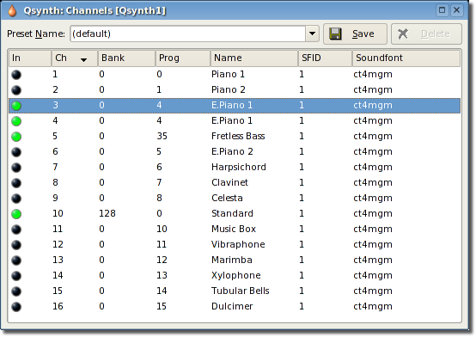Maximize the Qsynth Channels window

point(442,10)
